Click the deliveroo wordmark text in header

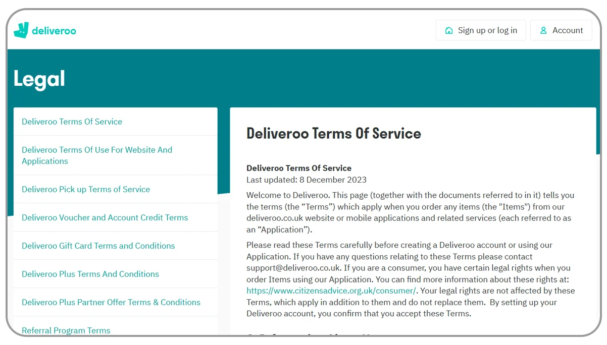(x=54, y=31)
